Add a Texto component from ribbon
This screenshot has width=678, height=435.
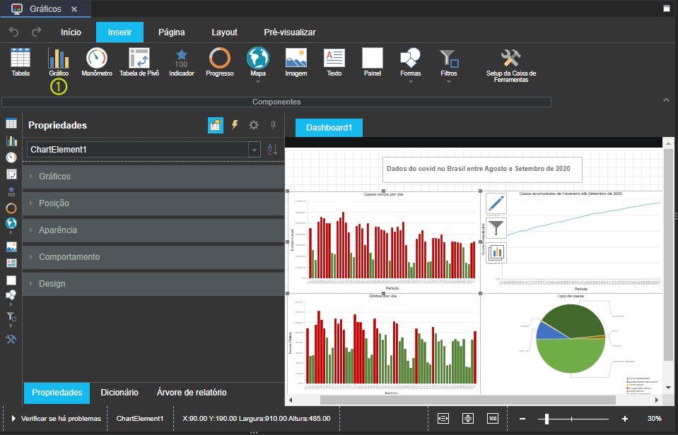[334, 63]
